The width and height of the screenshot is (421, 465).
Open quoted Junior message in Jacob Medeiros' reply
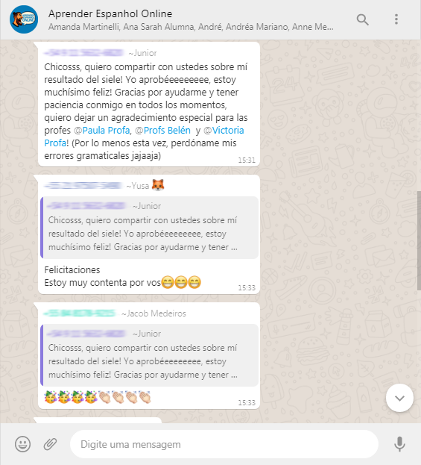tap(150, 355)
